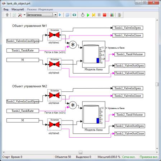This screenshot has width=161, height=161.
Task: Click the Масштаб:100.0 % status entry
Action: [109, 157]
